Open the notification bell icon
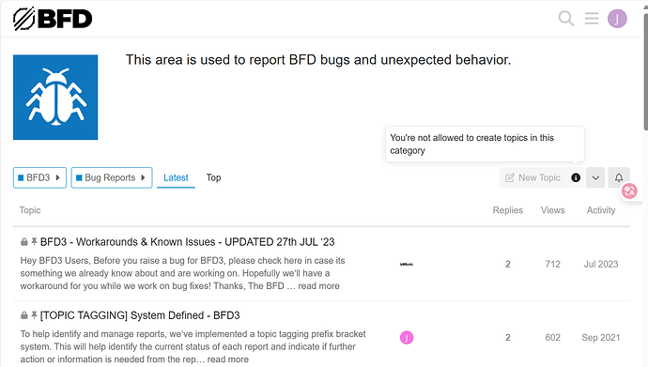 pyautogui.click(x=619, y=177)
